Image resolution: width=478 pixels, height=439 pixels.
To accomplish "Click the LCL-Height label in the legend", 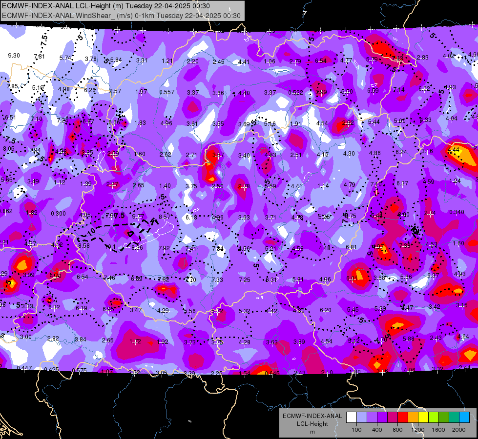I will click(x=312, y=424).
